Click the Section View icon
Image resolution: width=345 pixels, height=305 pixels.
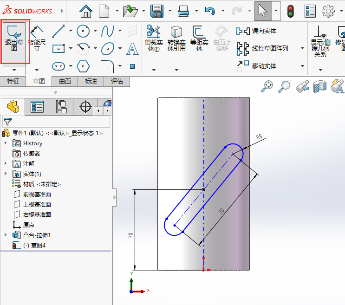[320, 86]
